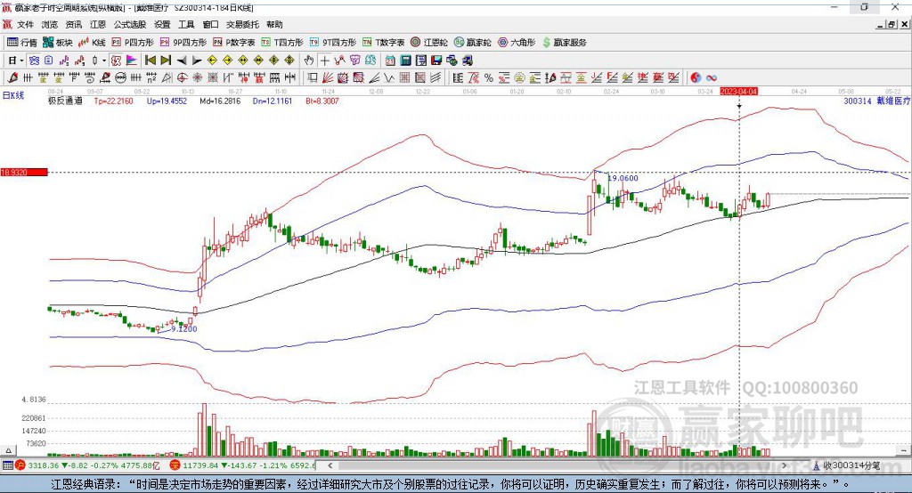Viewport: 912px width, 493px height.
Task: Open the P数字表 tool
Action: pyautogui.click(x=234, y=43)
